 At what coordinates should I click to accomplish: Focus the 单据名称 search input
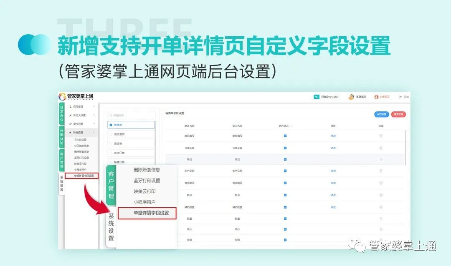(x=132, y=115)
